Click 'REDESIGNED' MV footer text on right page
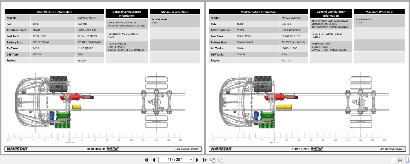Image resolution: width=410 pixels, height=164 pixels. coord(300,149)
